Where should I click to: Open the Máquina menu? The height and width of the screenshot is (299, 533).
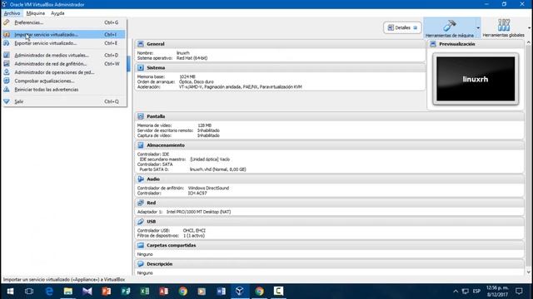tap(35, 13)
